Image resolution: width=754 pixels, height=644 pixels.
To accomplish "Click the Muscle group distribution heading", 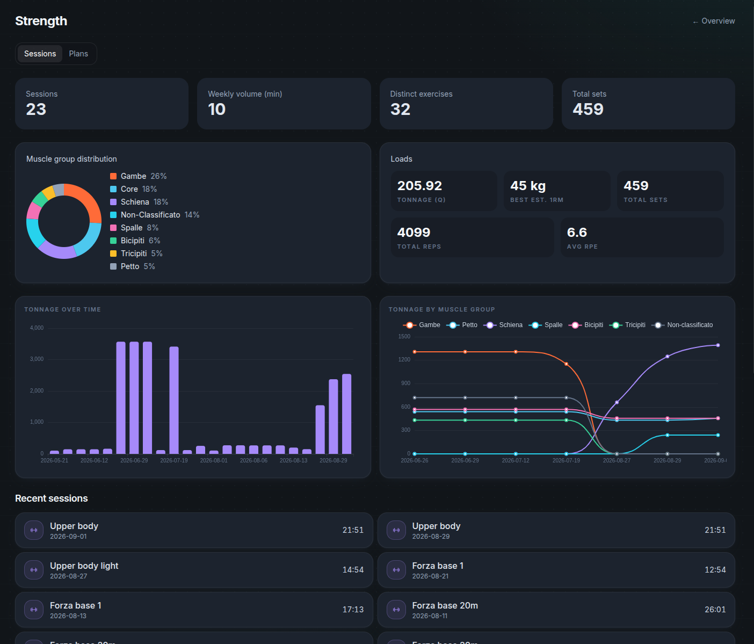I will point(71,159).
